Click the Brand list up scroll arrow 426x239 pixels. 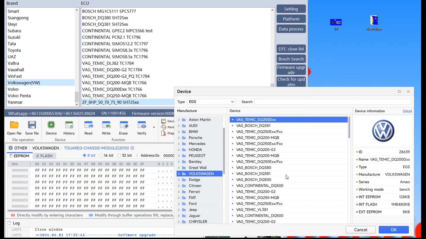coord(77,11)
